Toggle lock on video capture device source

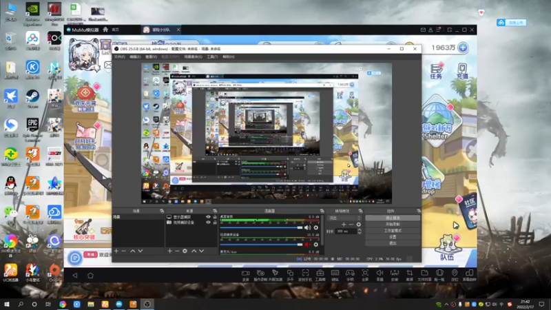point(215,222)
